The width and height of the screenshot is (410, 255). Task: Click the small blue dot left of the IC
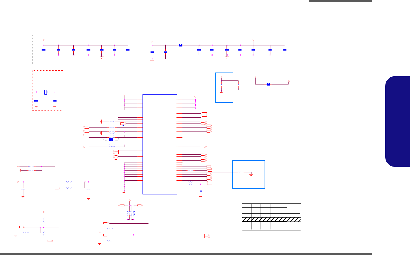click(x=123, y=125)
